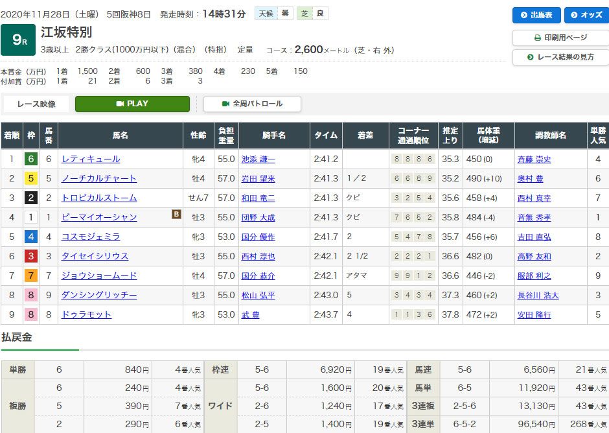This screenshot has width=609, height=433.
Task: Open horse レティキュール's page
Action: click(x=91, y=159)
